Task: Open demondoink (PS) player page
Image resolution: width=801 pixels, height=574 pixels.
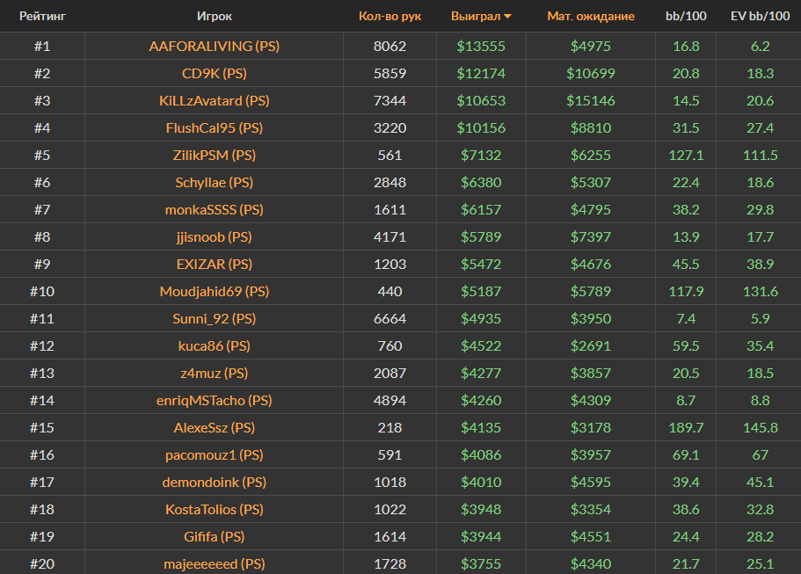Action: click(215, 482)
